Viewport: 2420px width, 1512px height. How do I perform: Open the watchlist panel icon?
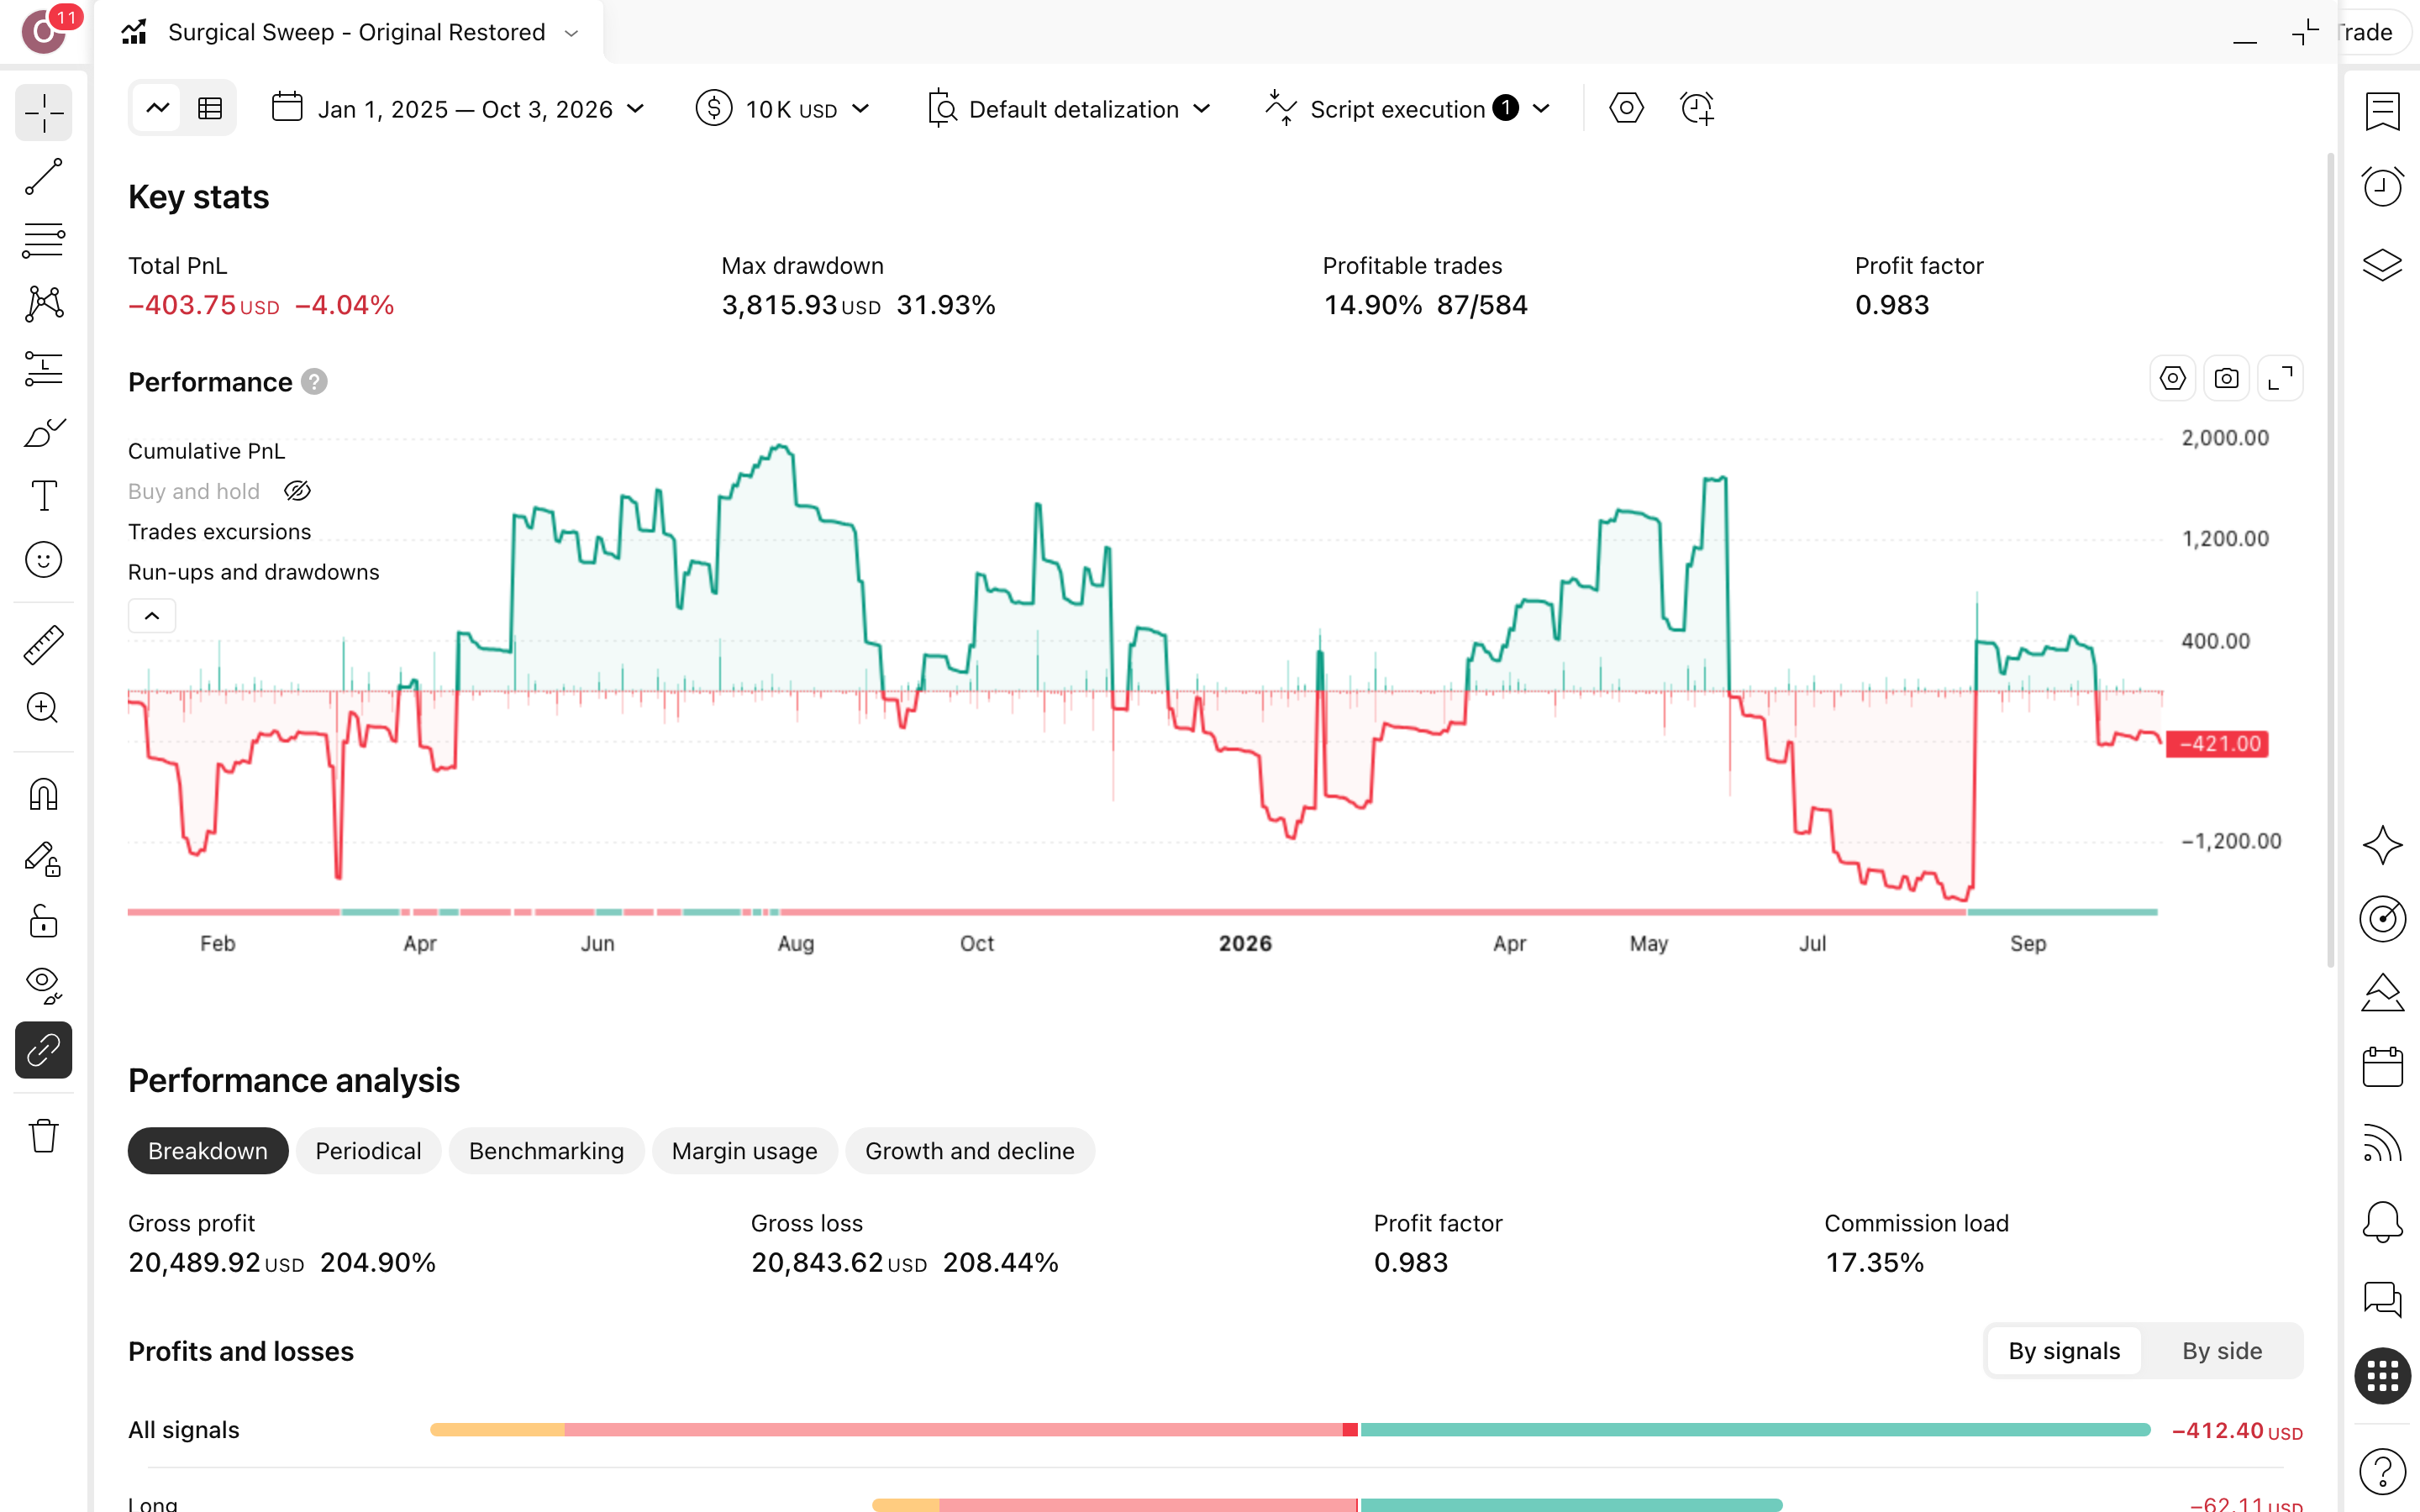point(2382,111)
